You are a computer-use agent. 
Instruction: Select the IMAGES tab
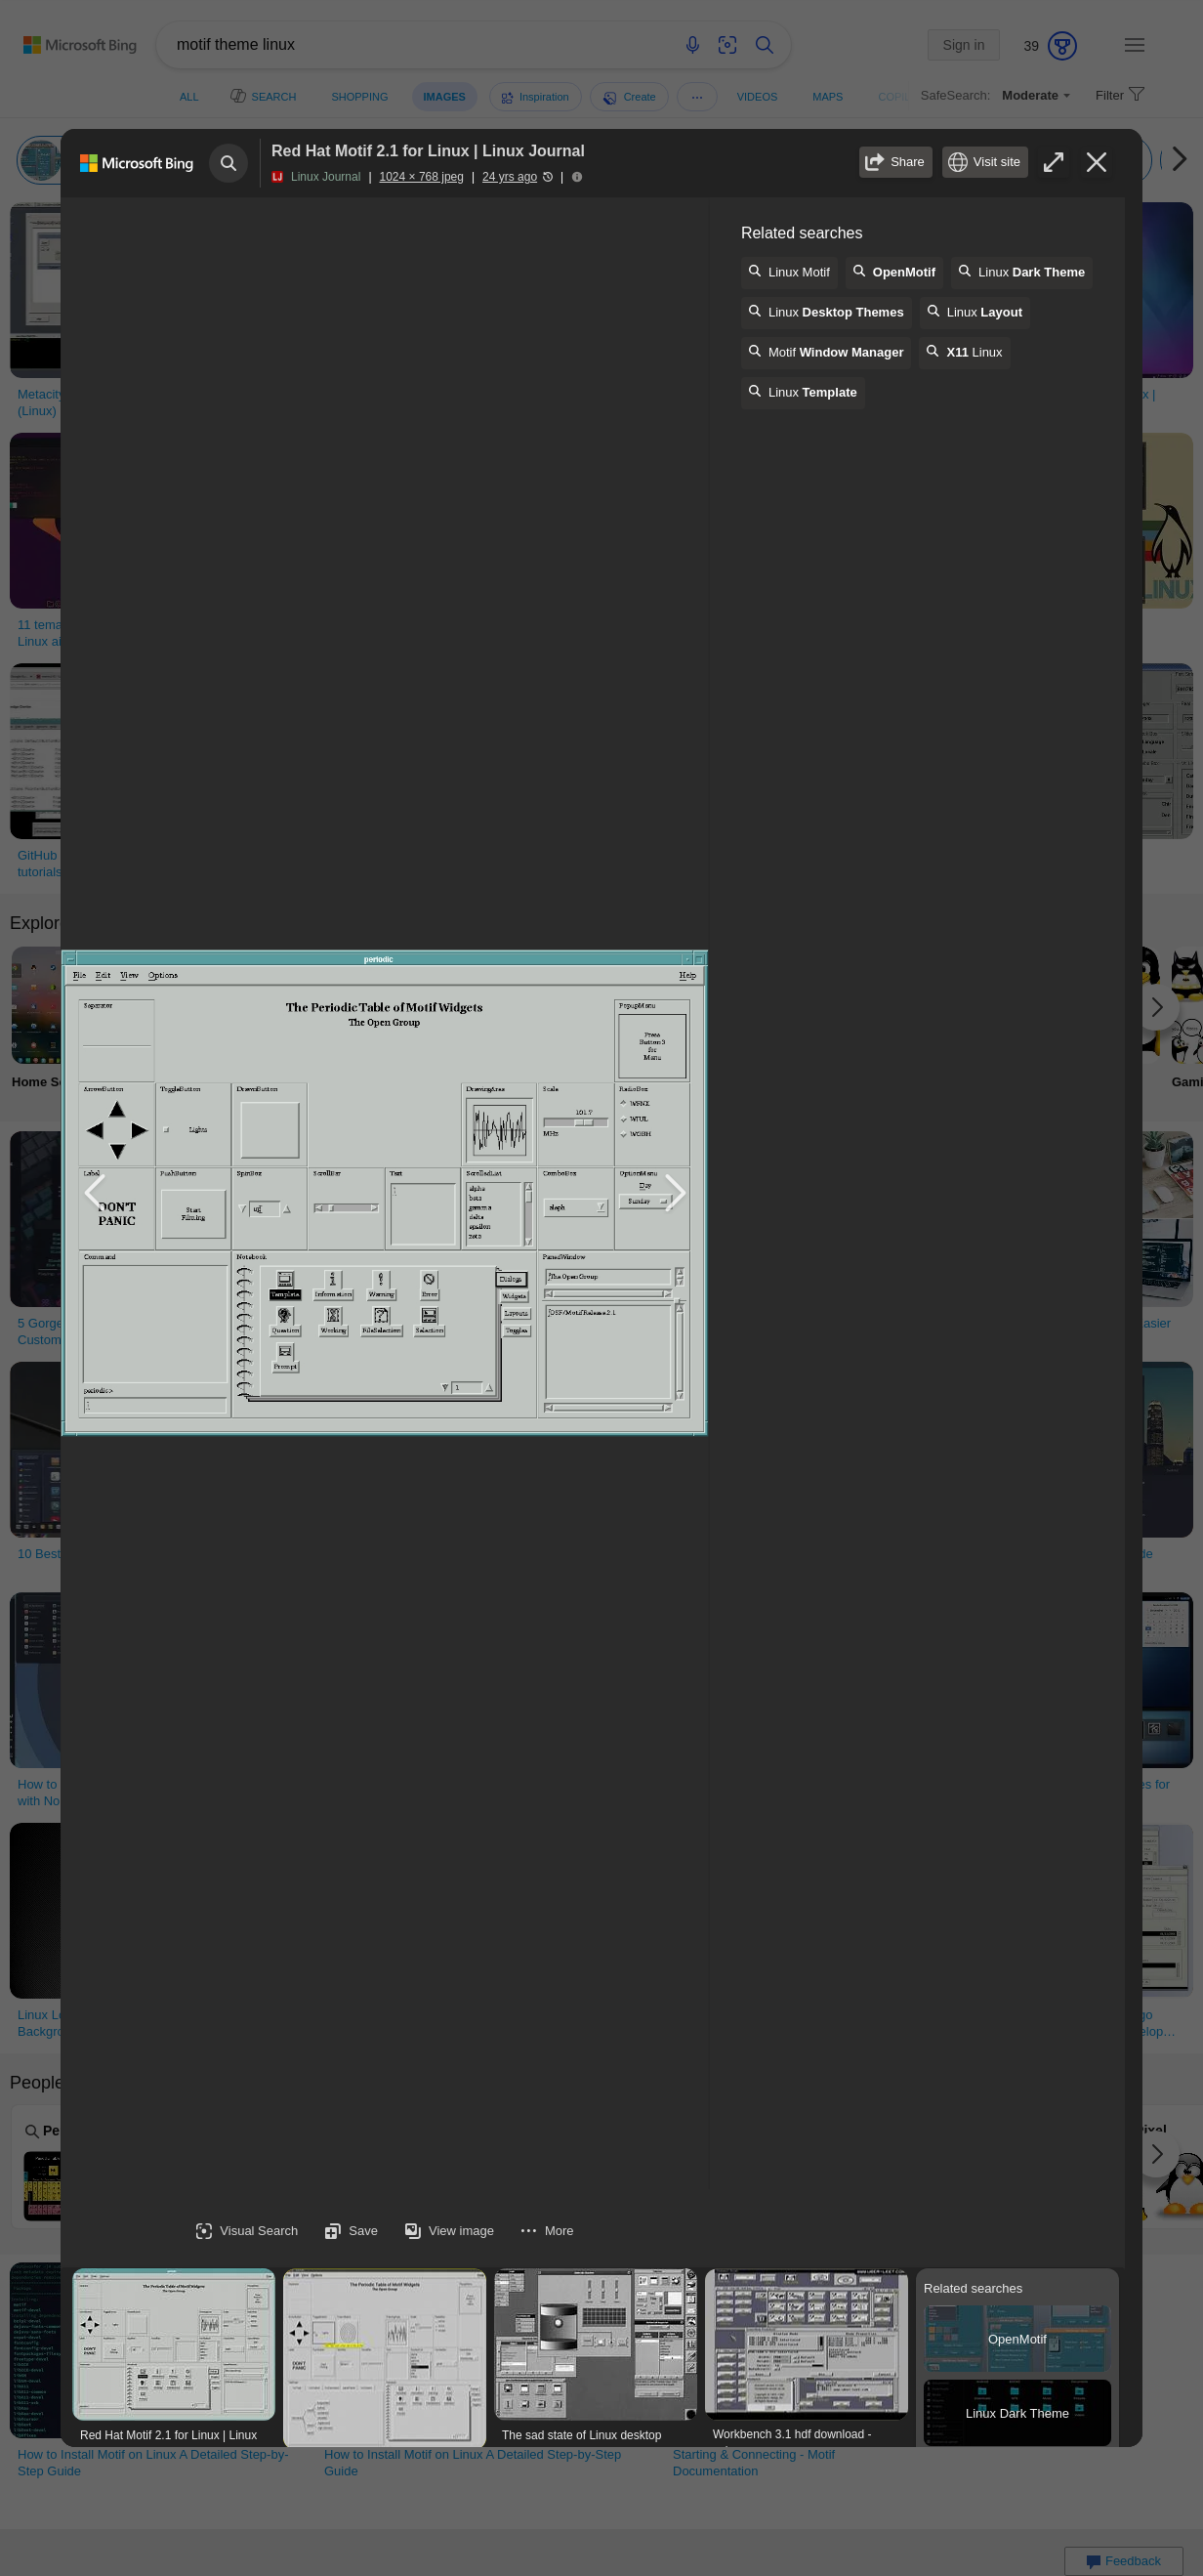(443, 97)
